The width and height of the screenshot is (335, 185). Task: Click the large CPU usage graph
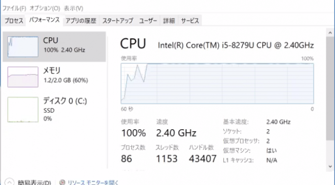[x=217, y=84]
